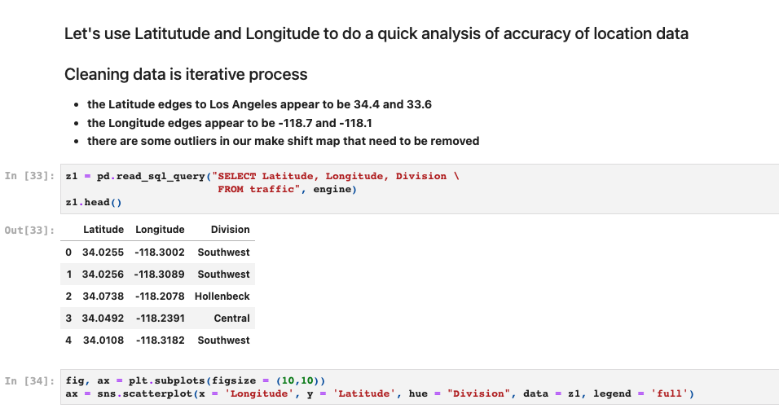Click the 'FROM traffic' SQL string

258,189
